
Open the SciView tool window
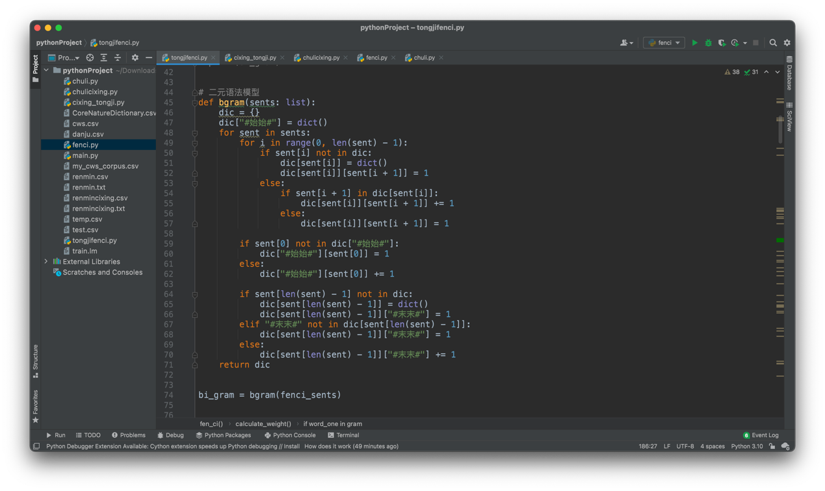789,116
